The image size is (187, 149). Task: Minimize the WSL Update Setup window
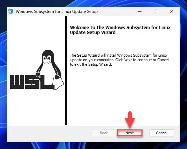click(140, 12)
